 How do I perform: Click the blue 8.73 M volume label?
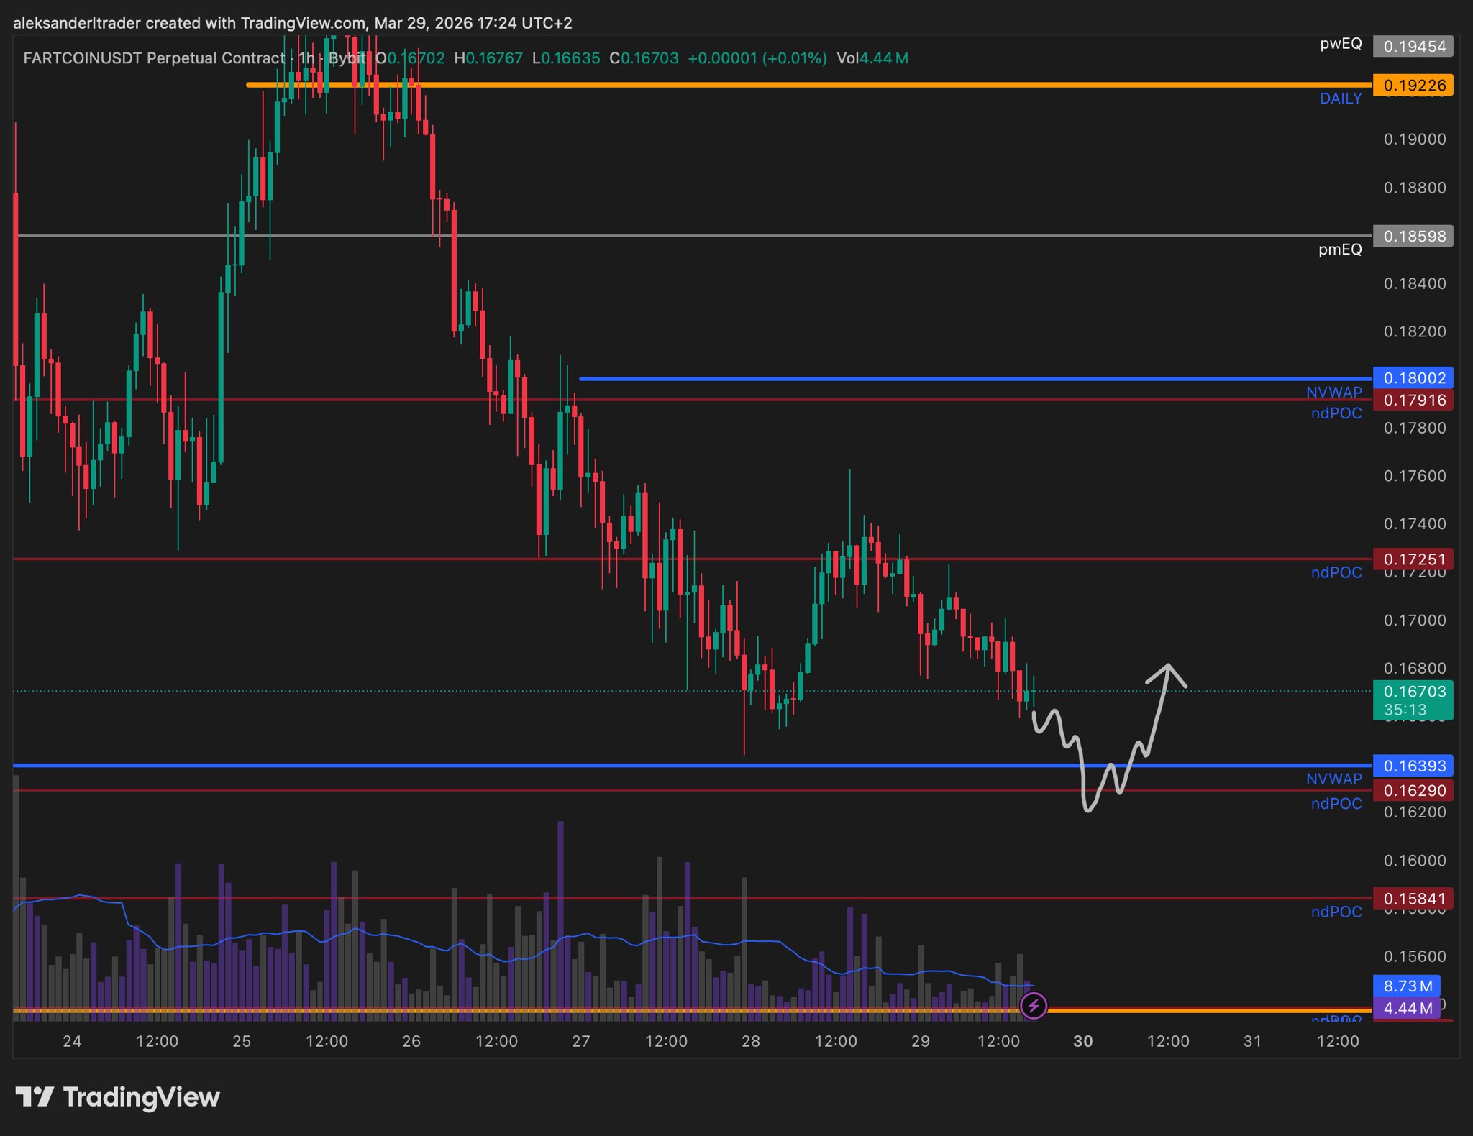(1408, 986)
